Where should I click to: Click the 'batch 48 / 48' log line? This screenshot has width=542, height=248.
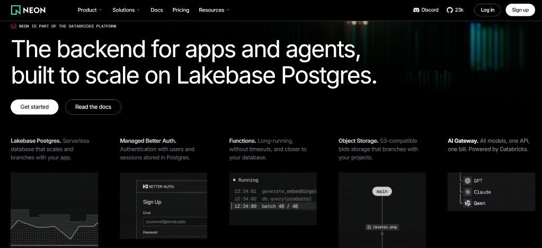[273, 206]
